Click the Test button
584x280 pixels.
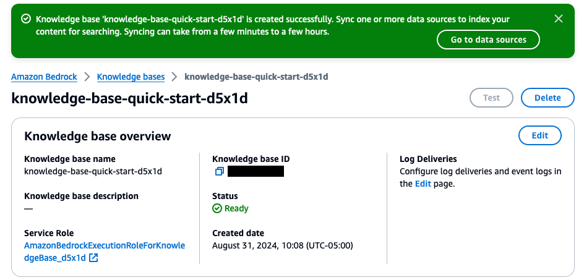coord(491,98)
